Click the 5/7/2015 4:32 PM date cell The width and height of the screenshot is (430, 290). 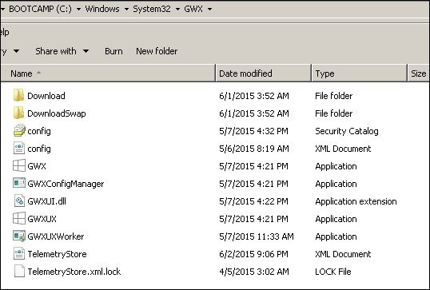coord(253,131)
